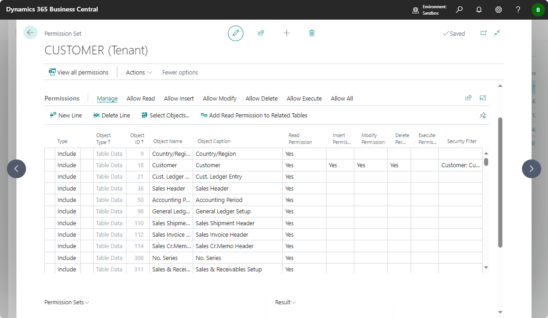Open the Allow Delete menu
This screenshot has height=318, width=548.
tap(262, 98)
